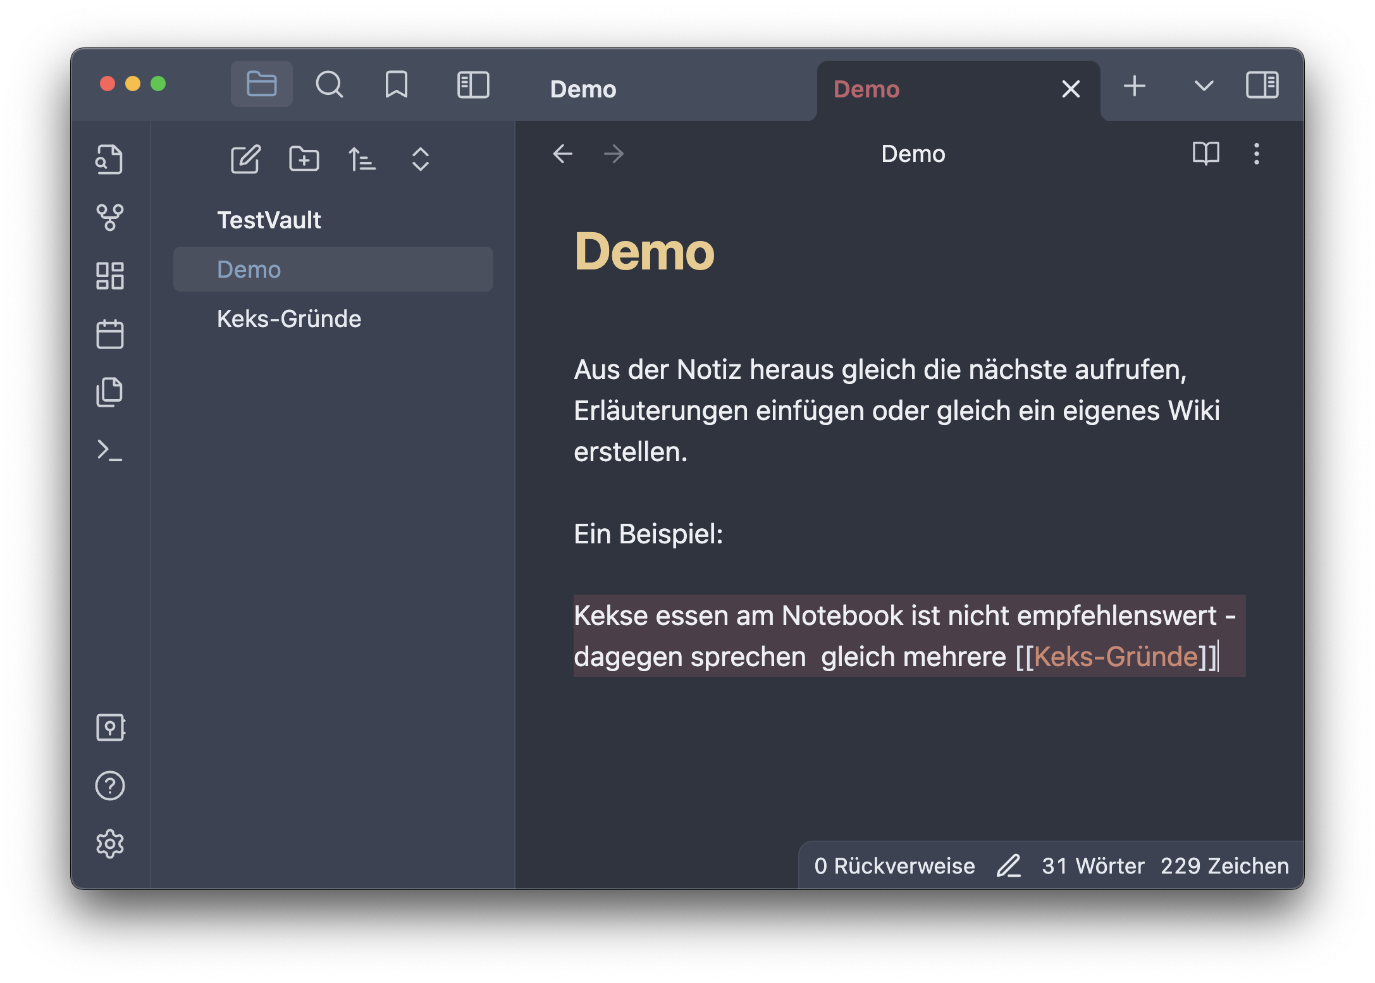The width and height of the screenshot is (1375, 983).
Task: Open the tab list dropdown chevron
Action: click(x=1204, y=85)
